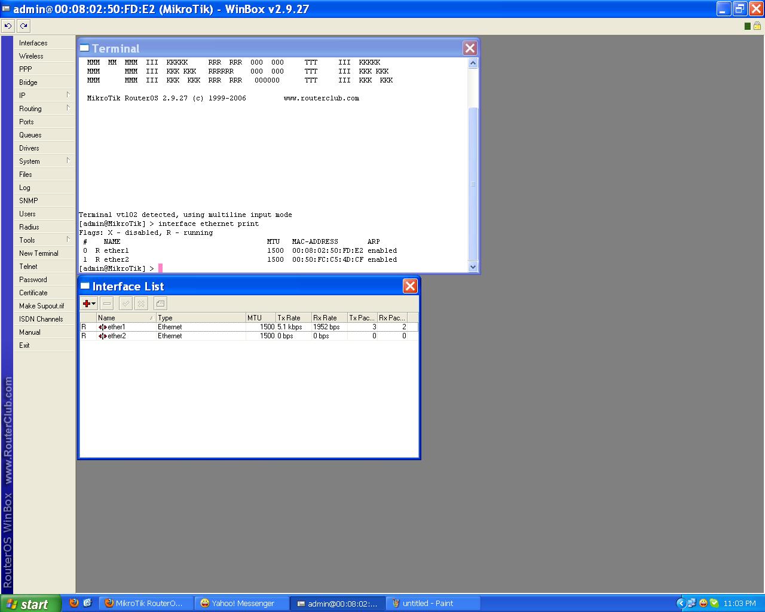Click the ether2 interface icon
Viewport: 765px width, 612px height.
[103, 336]
